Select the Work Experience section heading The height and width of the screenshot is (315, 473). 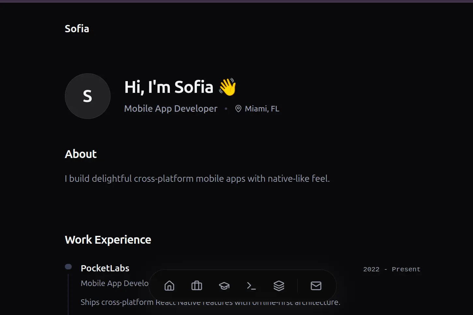point(108,240)
